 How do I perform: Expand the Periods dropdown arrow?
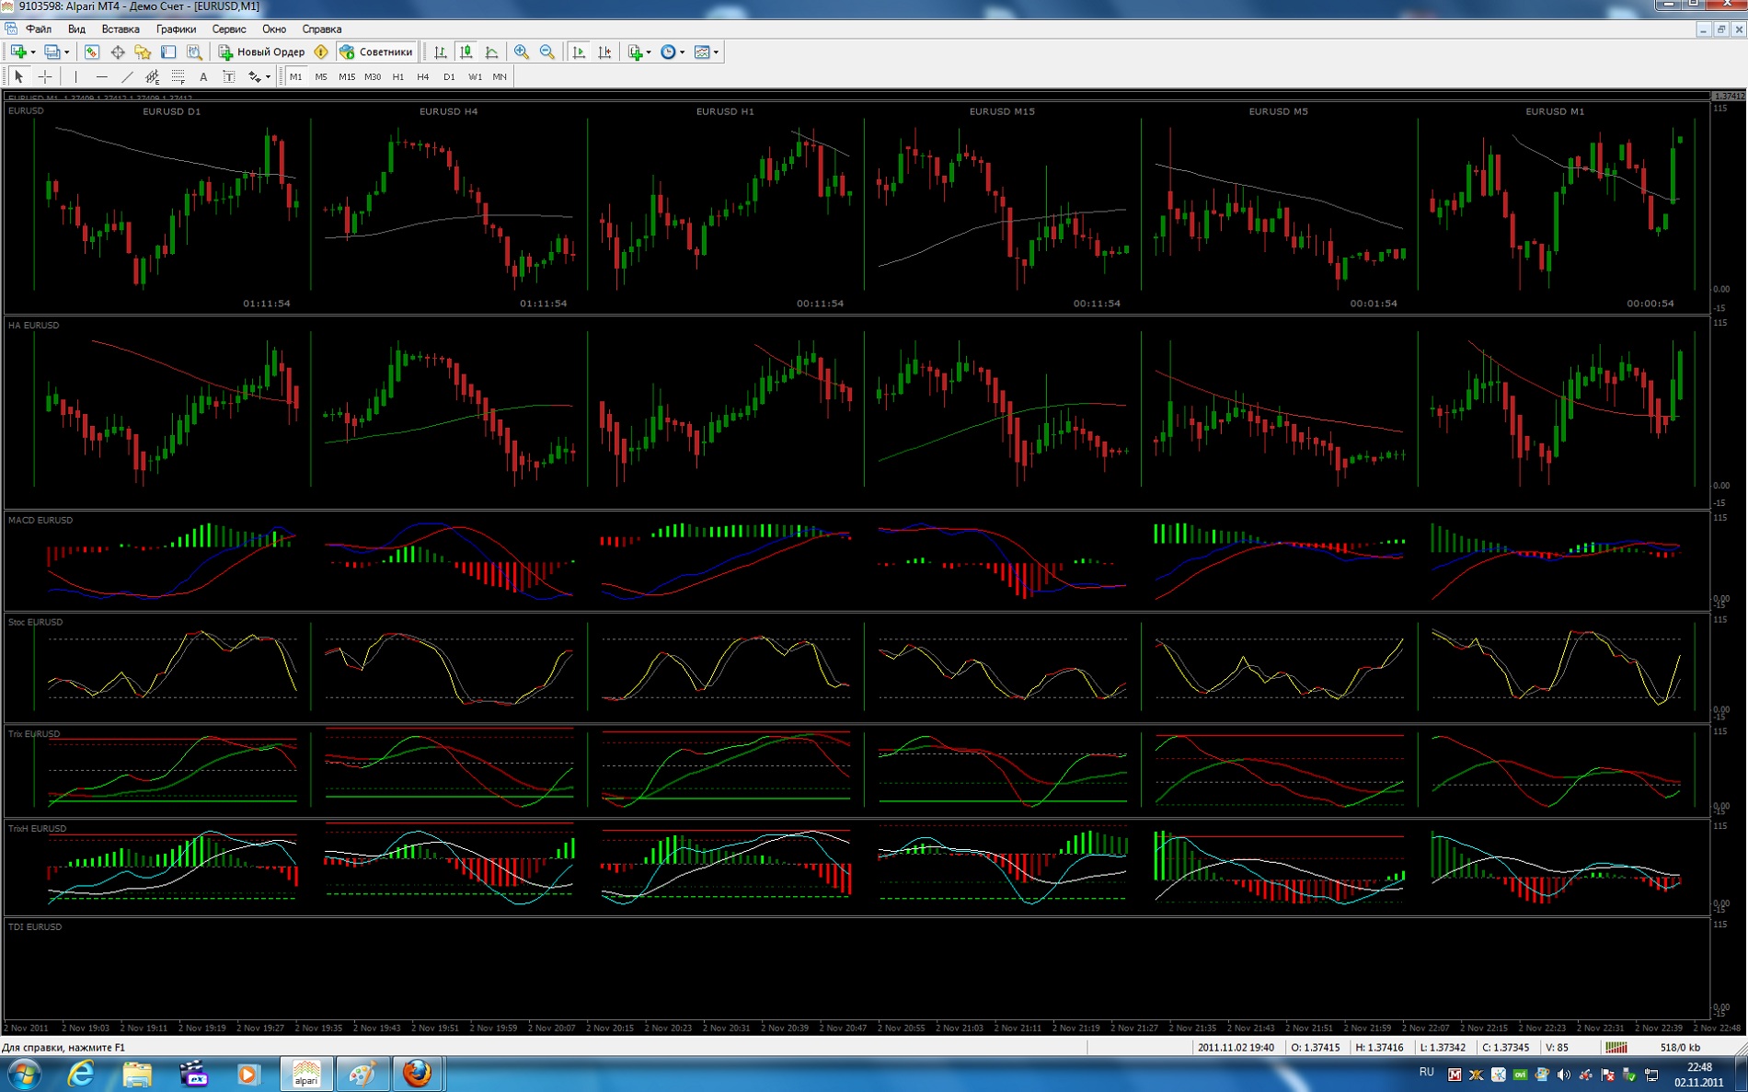pyautogui.click(x=682, y=52)
